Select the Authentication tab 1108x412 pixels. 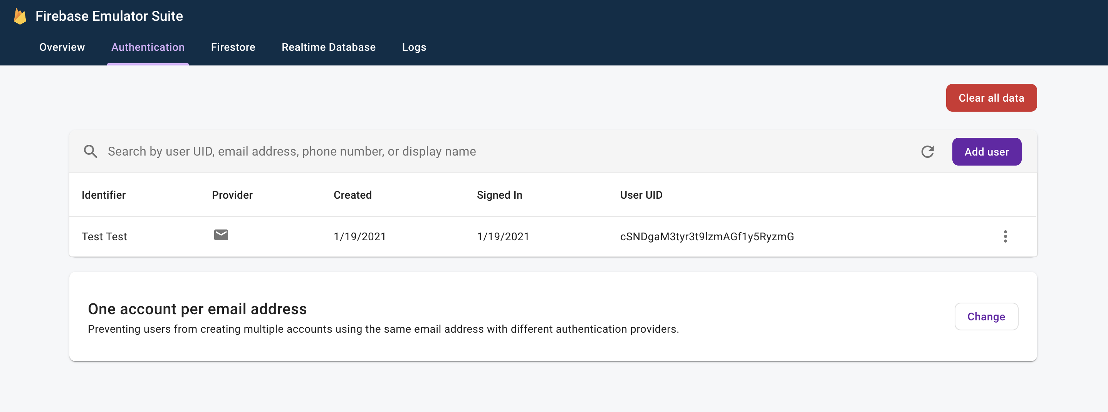coord(148,47)
